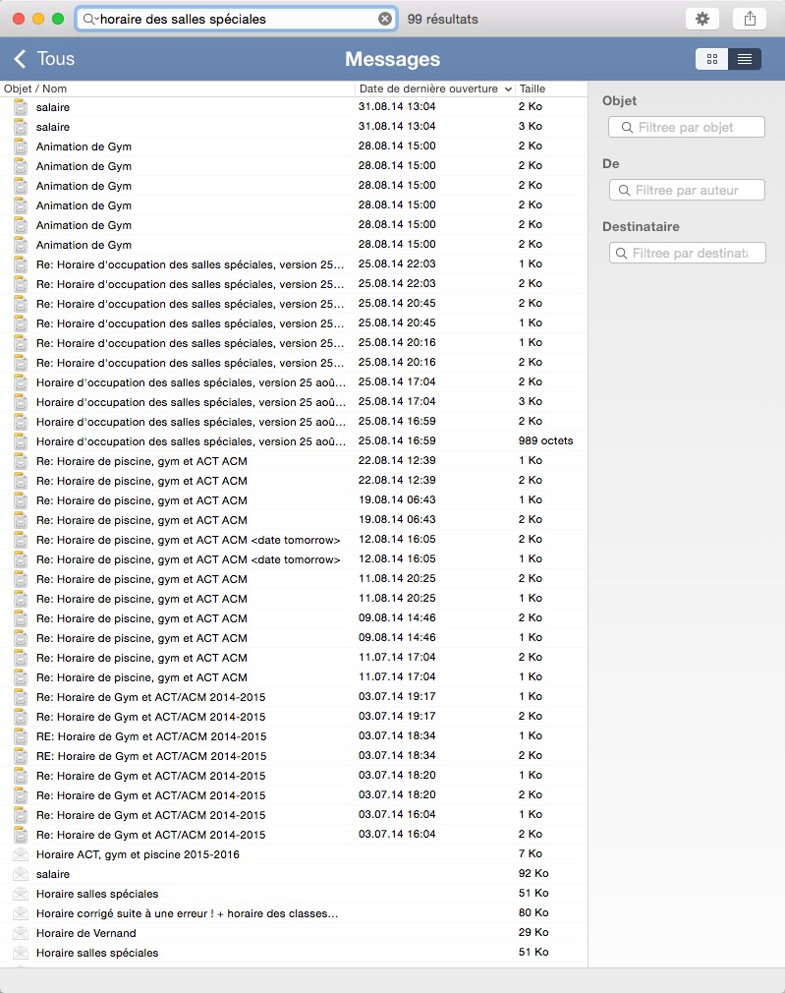Select Re: Horaire d'occupation 20:45, 2 Ko message
Image resolution: width=785 pixels, height=993 pixels.
(294, 304)
